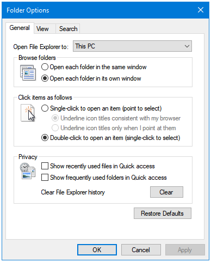Screen dimensions: 211x262
Task: Switch to the Search tab
Action: coord(68,29)
